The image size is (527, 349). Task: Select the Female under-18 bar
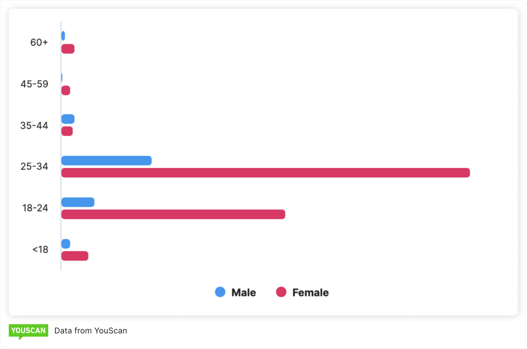(75, 256)
